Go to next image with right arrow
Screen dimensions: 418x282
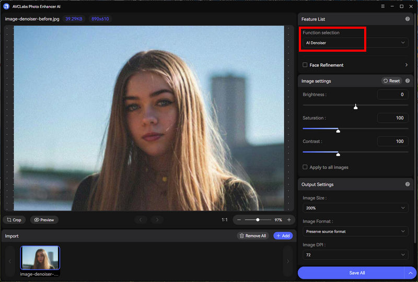coord(157,220)
